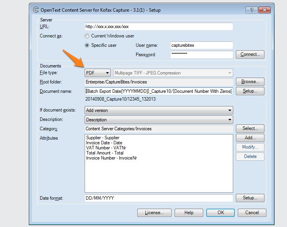Select Current Windows user radio button
287x227 pixels.
pos(87,36)
